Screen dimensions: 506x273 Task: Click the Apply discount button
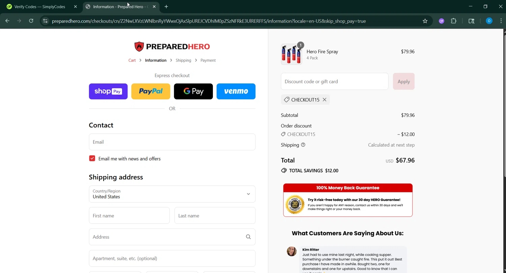(403, 81)
